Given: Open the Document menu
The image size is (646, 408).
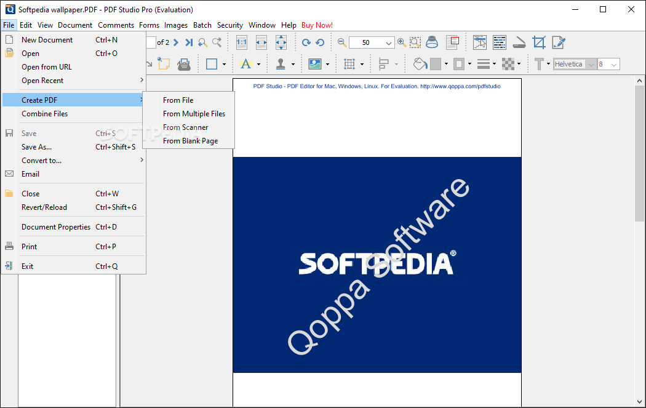Looking at the screenshot, I should pyautogui.click(x=75, y=25).
